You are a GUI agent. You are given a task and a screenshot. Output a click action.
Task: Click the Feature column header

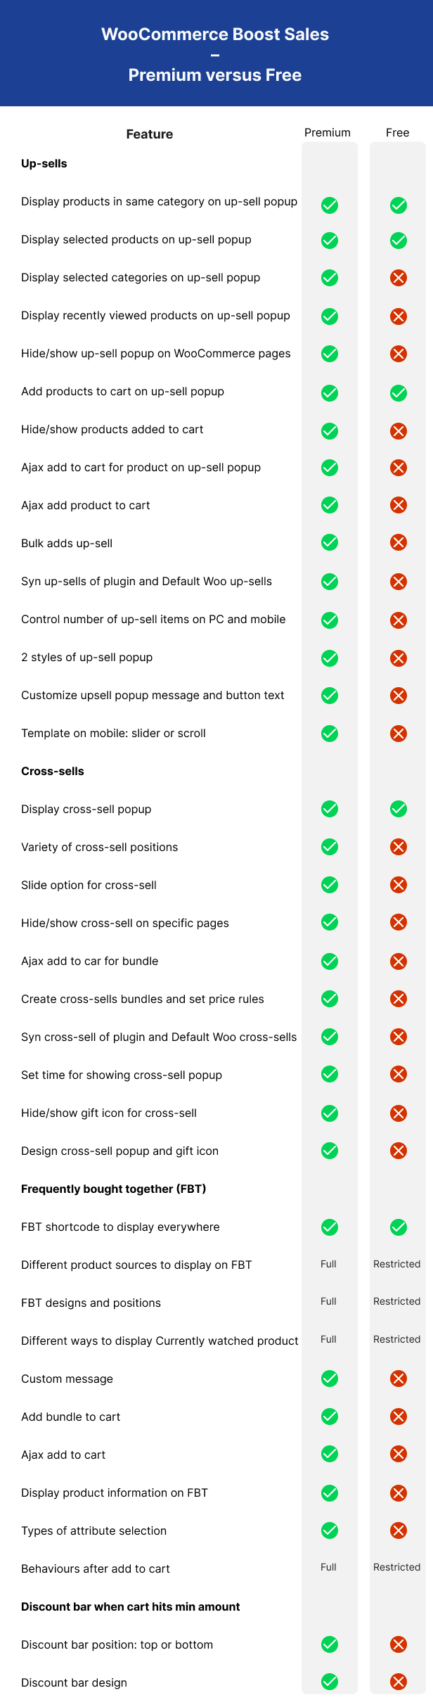tap(149, 134)
